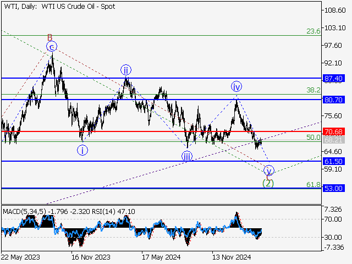Click the circled wave iv label
Viewport: 352px width, 264px height.
click(236, 87)
